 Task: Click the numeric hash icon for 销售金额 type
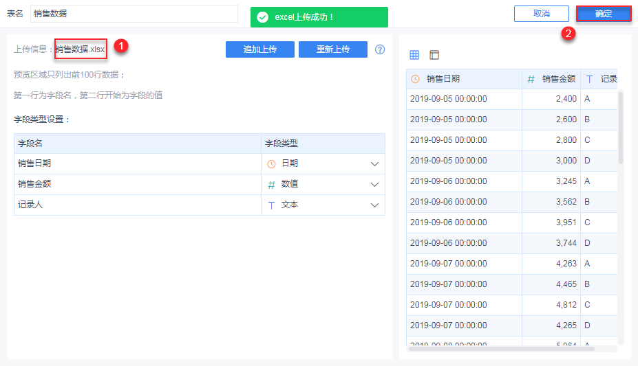pyautogui.click(x=271, y=185)
